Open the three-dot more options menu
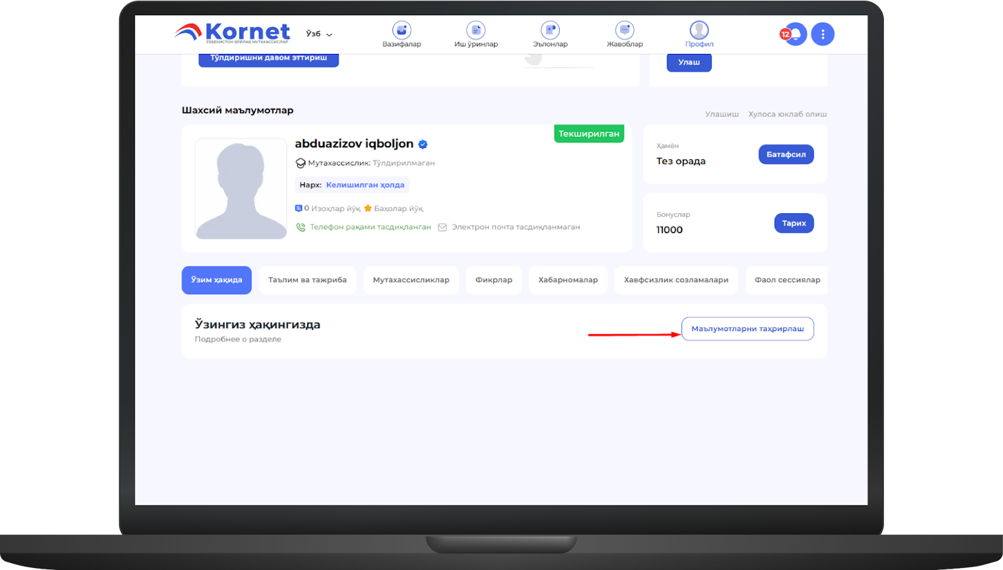The height and width of the screenshot is (570, 1003). (822, 34)
